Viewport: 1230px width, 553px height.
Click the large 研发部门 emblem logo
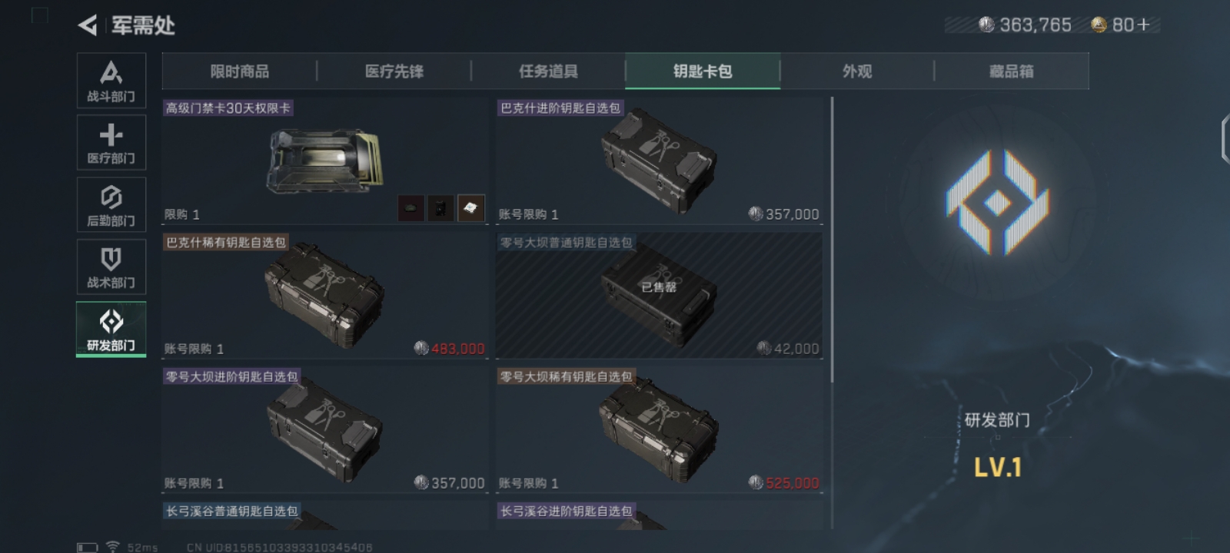pos(997,203)
